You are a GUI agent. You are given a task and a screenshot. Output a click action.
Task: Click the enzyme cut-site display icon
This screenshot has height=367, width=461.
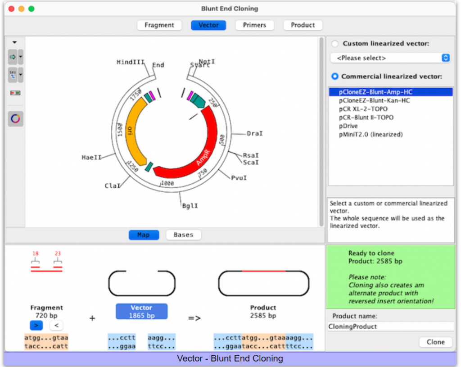click(13, 75)
